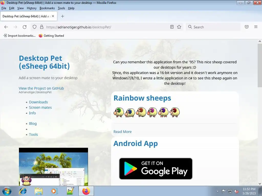This screenshot has width=262, height=196.
Task: Click the blue rainbow sheep image
Action: tap(130, 113)
